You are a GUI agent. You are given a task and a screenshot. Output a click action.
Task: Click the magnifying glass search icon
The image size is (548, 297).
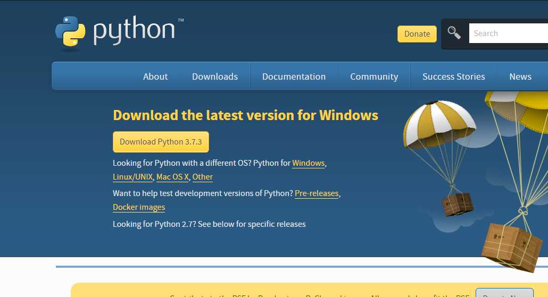(454, 33)
